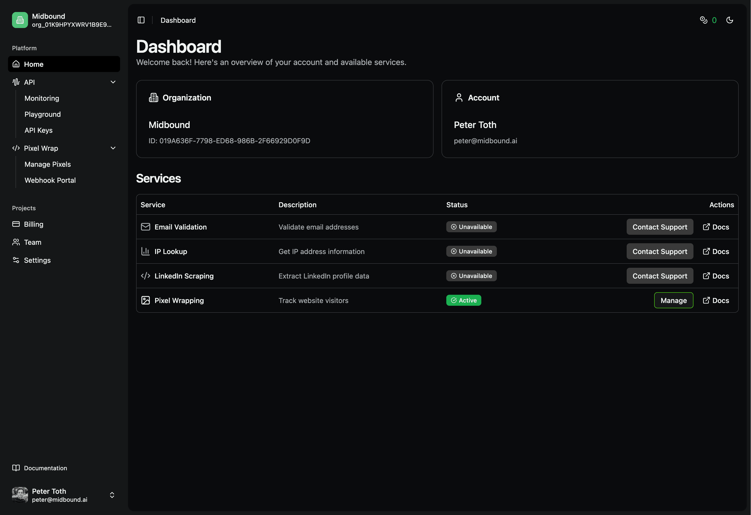The image size is (751, 515).
Task: Open the credits balance coins icon
Action: [x=703, y=20]
